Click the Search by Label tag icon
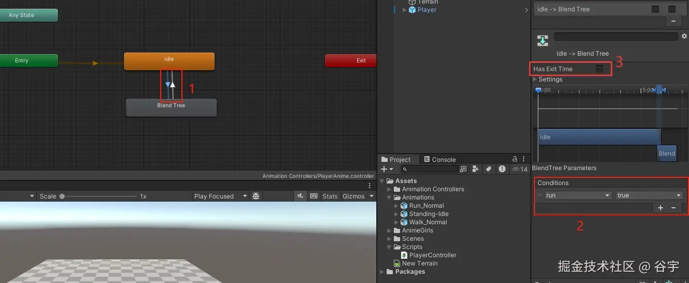Image resolution: width=689 pixels, height=283 pixels. (x=488, y=169)
